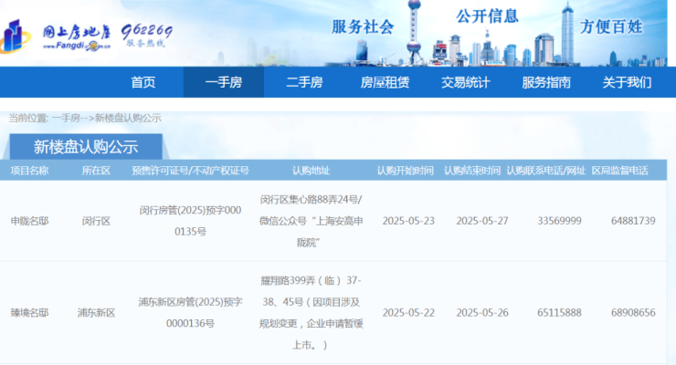676x365 pixels.
Task: Select the 一手房 navigation tab
Action: tap(223, 82)
